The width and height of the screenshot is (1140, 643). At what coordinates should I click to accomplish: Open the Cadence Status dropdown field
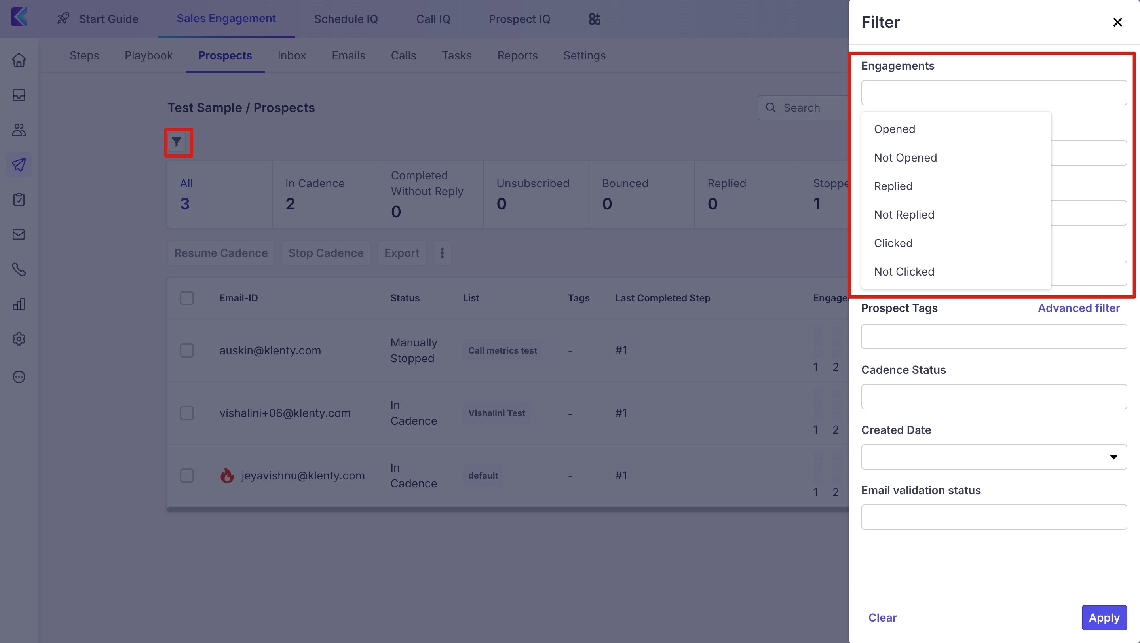(994, 396)
